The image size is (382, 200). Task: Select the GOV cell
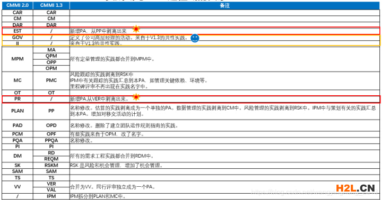[18, 38]
